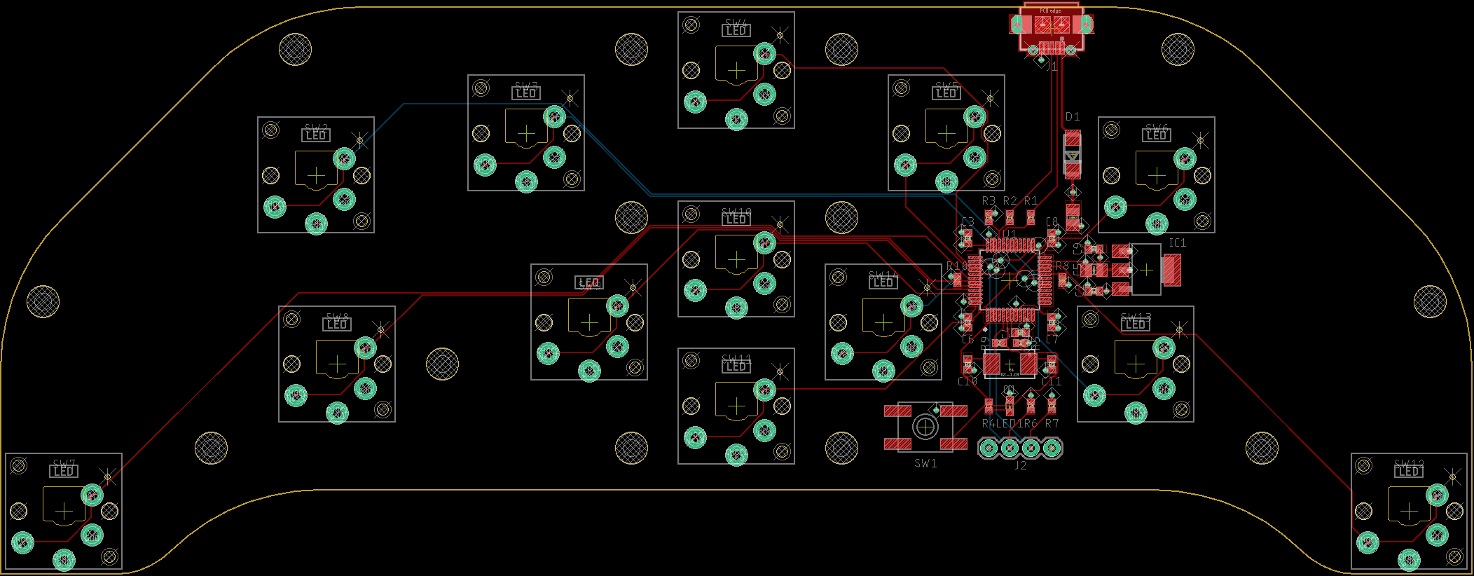1474x576 pixels.
Task: Select the C6 capacitor footprint
Action: pyautogui.click(x=967, y=322)
